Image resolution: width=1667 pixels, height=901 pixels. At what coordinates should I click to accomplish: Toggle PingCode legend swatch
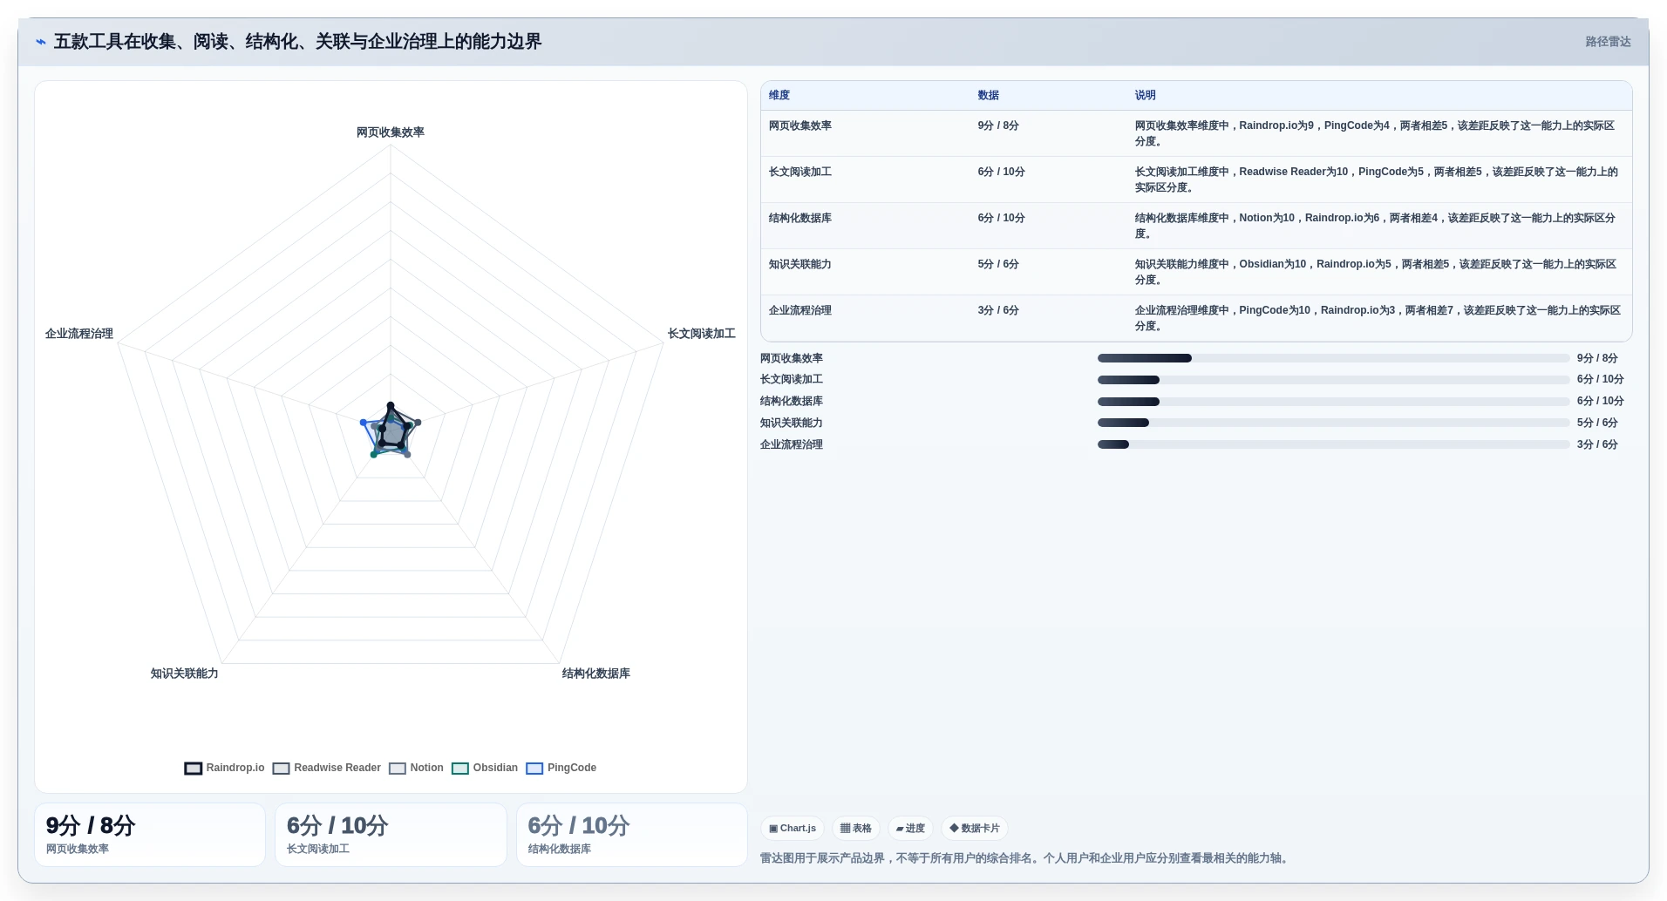pyautogui.click(x=534, y=769)
